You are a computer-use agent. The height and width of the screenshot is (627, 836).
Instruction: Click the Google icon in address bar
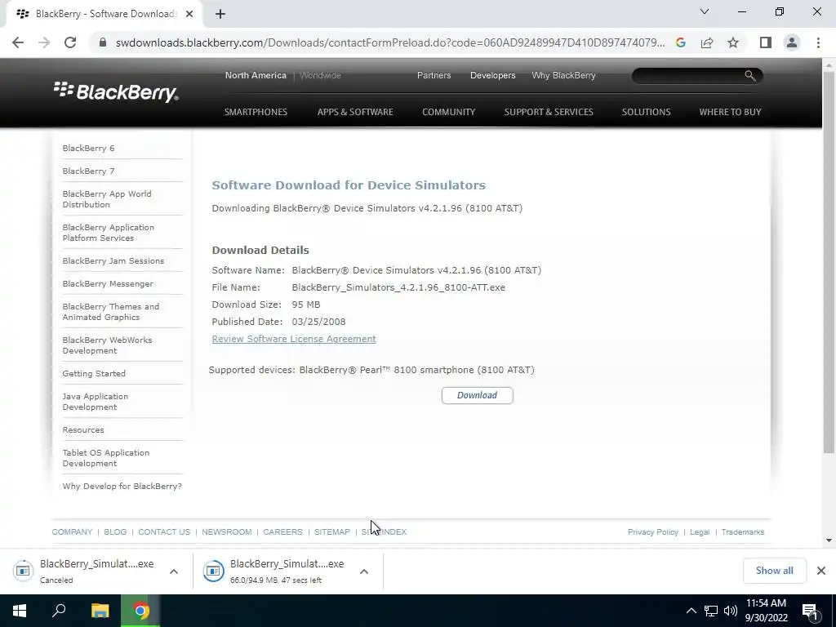pos(680,42)
